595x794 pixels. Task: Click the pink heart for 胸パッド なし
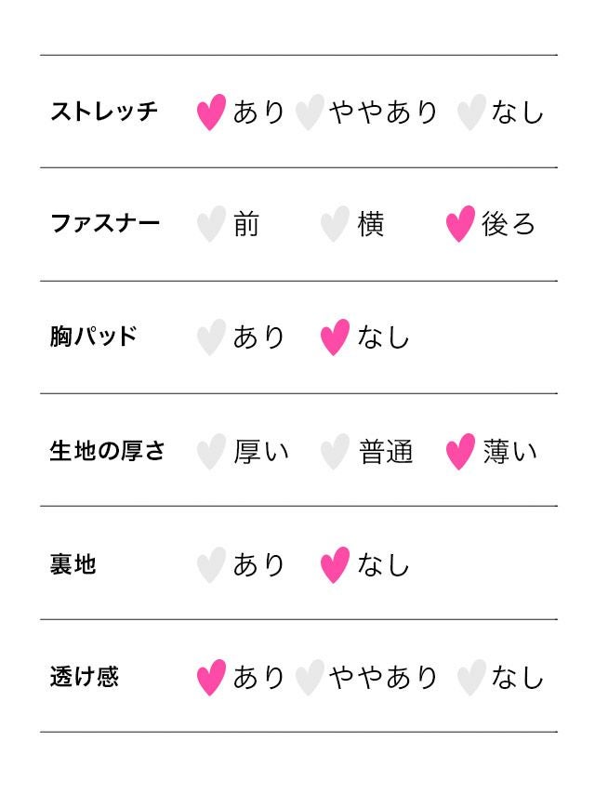[335, 337]
